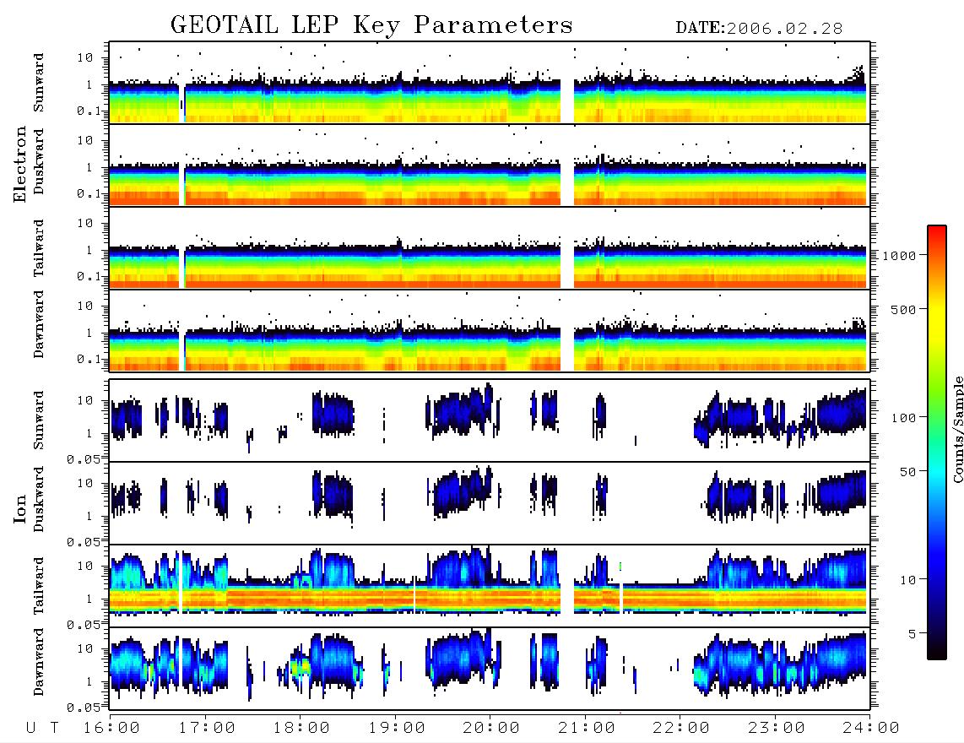The width and height of the screenshot is (964, 743).
Task: Click the Ion Tailward spectrogram panel
Action: pos(490,586)
